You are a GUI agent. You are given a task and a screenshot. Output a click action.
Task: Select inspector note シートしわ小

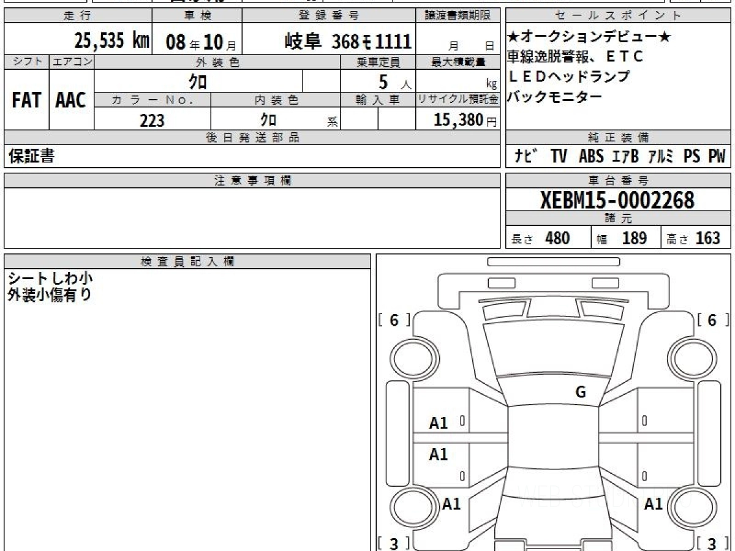point(50,279)
